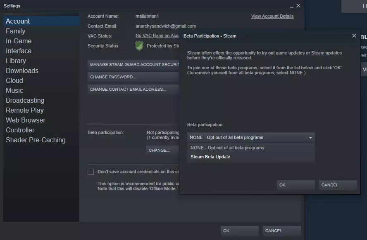Open Web Browser settings

click(x=41, y=120)
